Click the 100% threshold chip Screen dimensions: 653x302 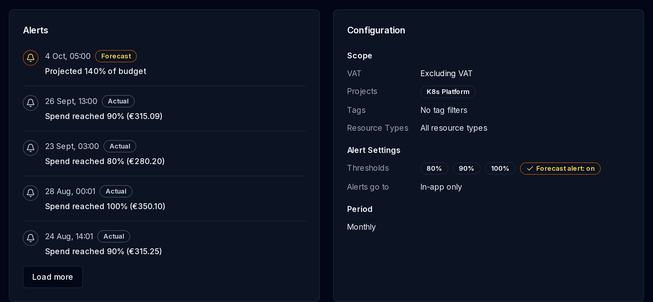[x=500, y=169]
